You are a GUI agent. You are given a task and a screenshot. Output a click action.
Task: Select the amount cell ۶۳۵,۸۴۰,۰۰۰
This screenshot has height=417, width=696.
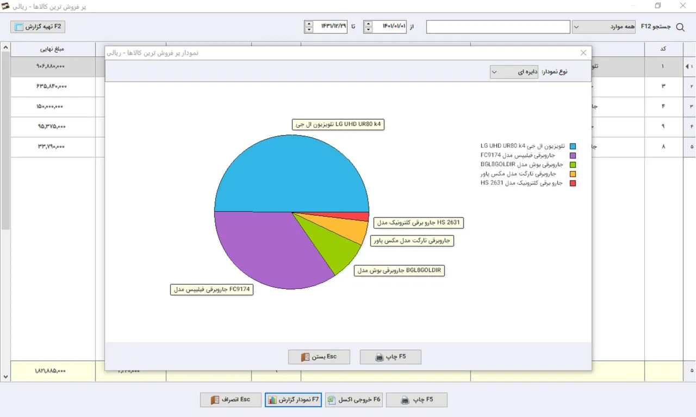53,86
